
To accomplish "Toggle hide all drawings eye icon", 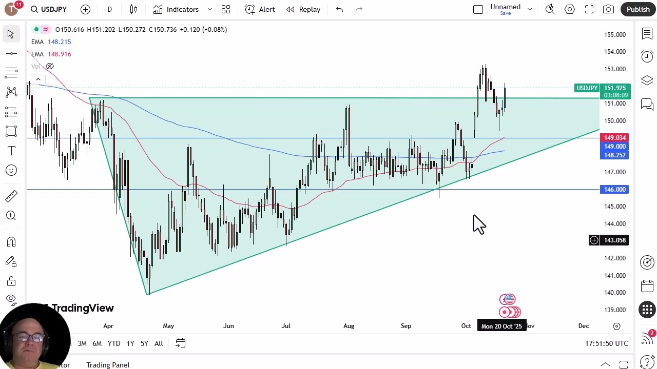I will point(11,299).
